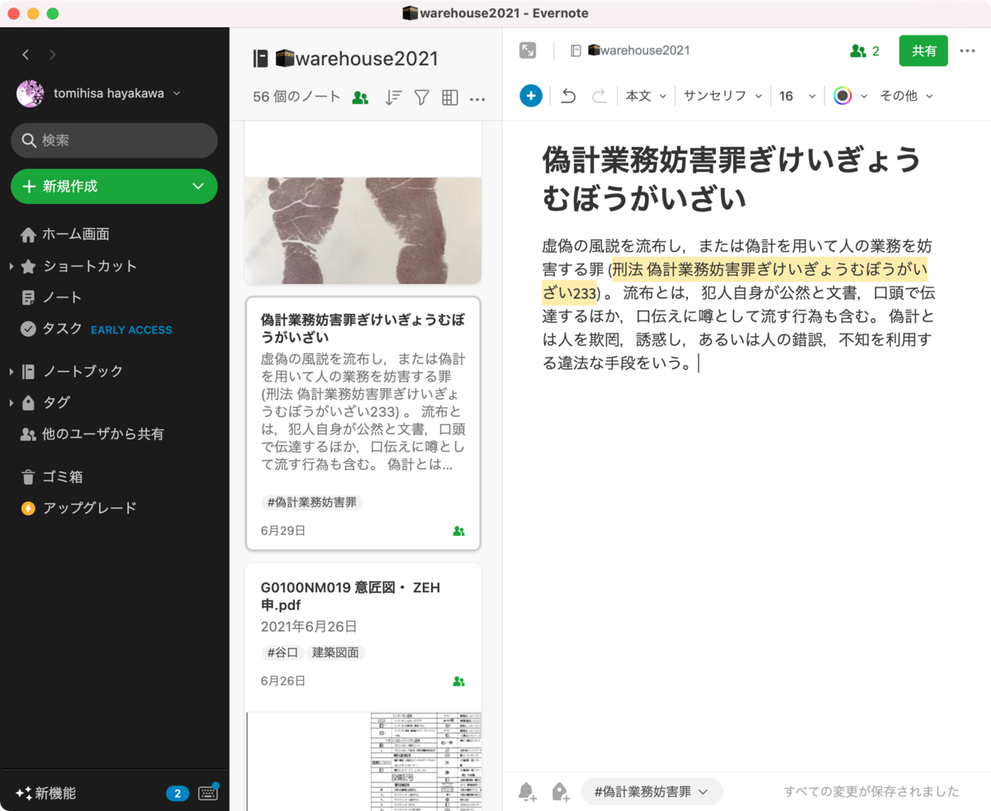View the 2 shared members
This screenshot has height=811, width=991.
click(865, 51)
